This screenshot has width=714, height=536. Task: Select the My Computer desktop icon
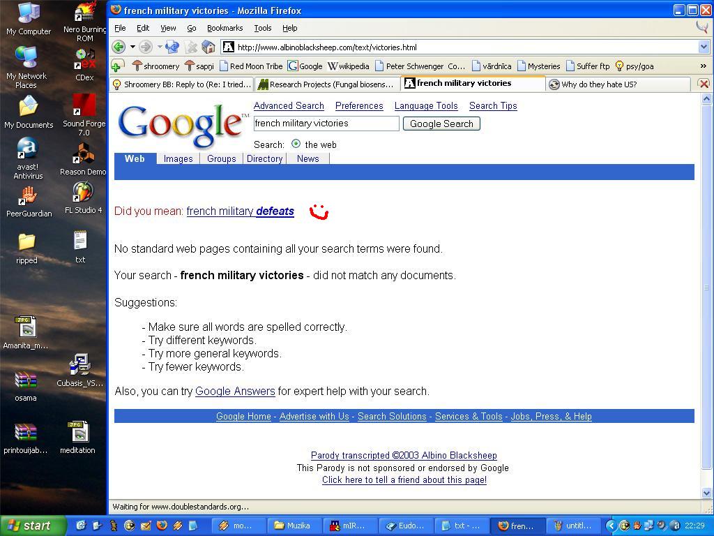tap(28, 18)
